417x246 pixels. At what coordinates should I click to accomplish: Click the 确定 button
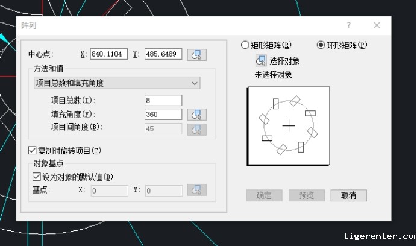pyautogui.click(x=264, y=195)
